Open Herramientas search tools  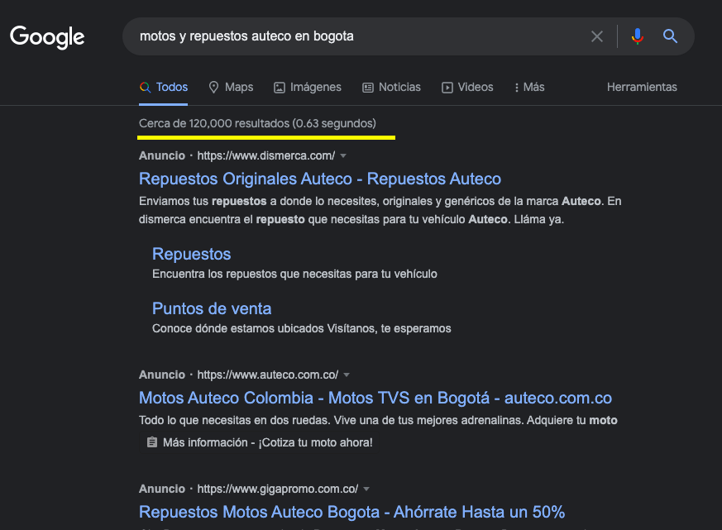(x=642, y=87)
